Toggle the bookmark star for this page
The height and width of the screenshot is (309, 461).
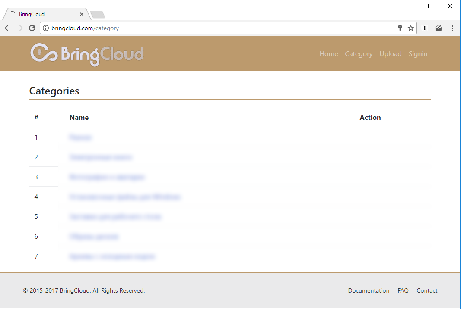point(410,28)
